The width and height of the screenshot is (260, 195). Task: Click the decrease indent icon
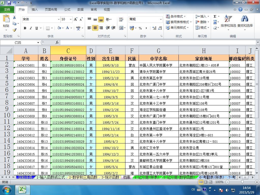tap(108, 28)
